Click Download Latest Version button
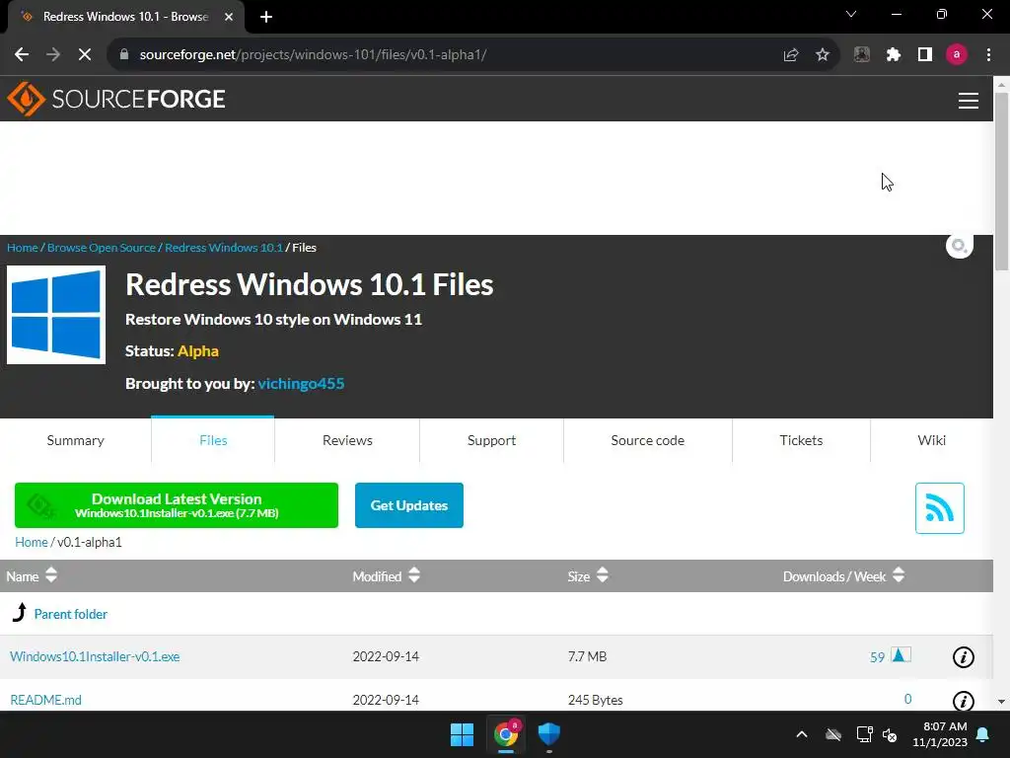Image resolution: width=1010 pixels, height=758 pixels. pos(177,505)
